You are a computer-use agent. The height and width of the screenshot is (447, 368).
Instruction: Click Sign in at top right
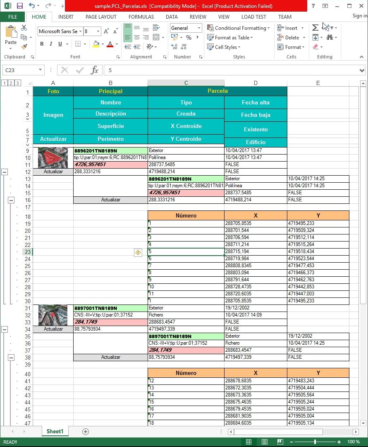(x=359, y=16)
